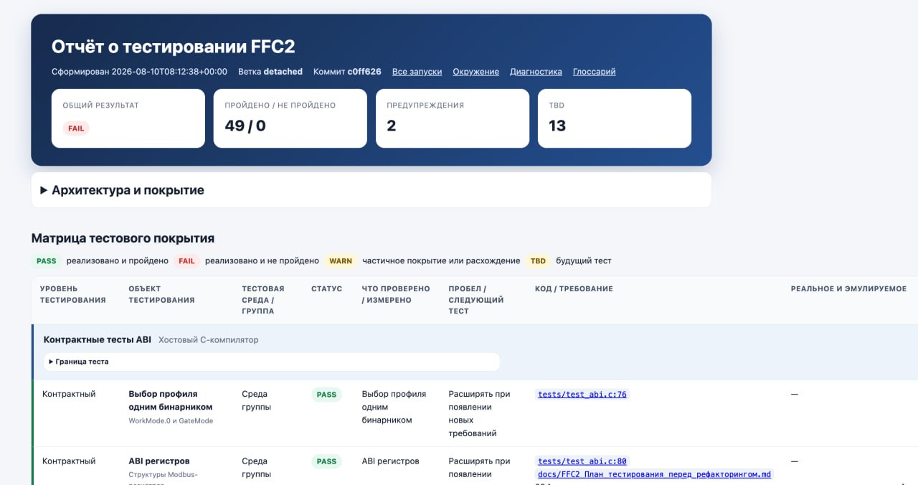Click PASS status of ABI регистров row
Image resolution: width=918 pixels, height=485 pixels.
click(x=326, y=461)
